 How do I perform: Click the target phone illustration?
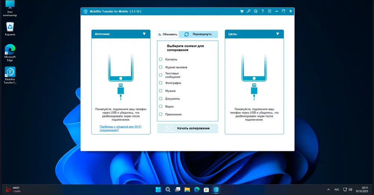pos(254,77)
